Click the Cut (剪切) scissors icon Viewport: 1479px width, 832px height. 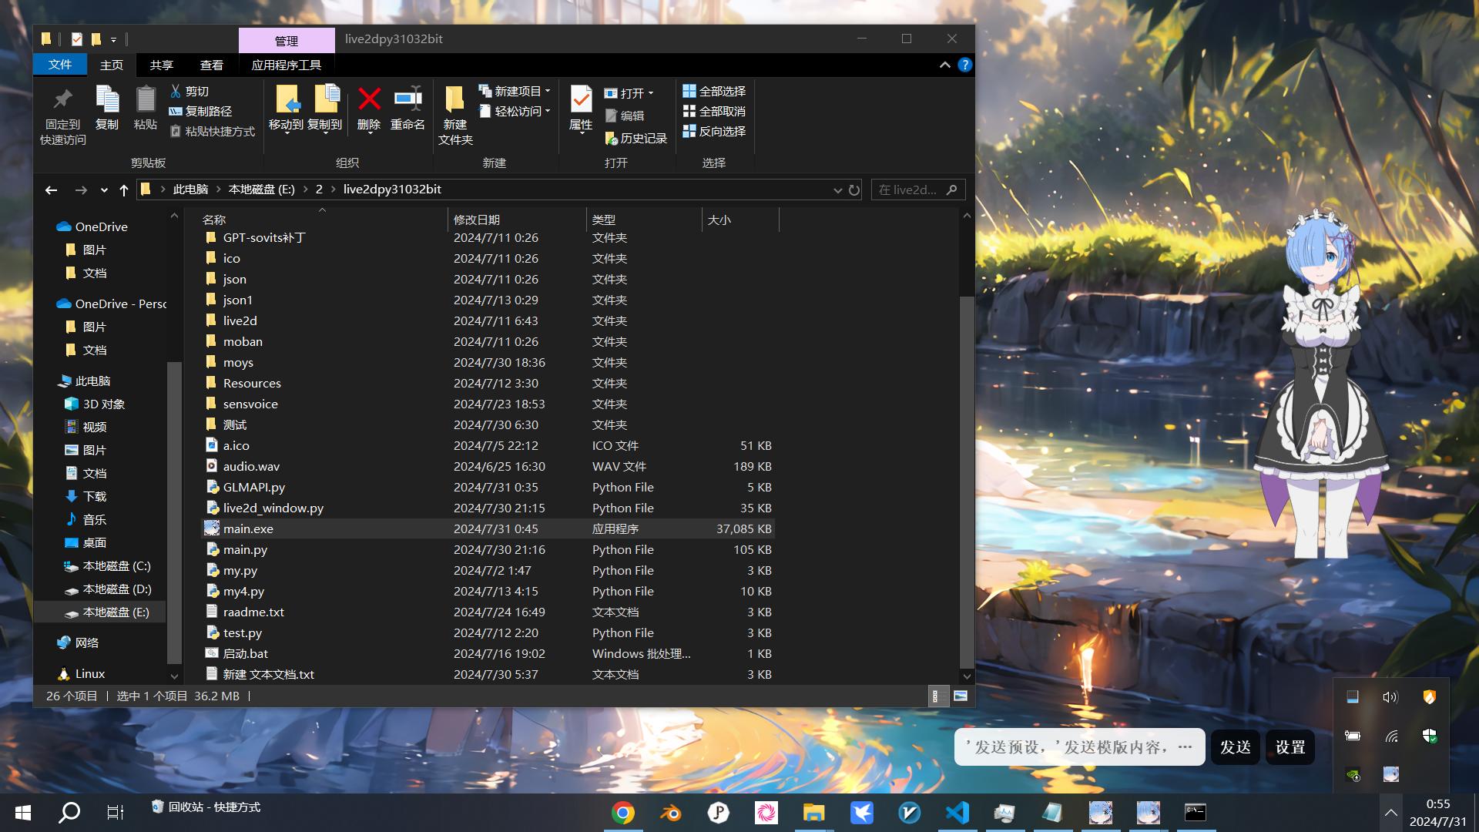176,91
